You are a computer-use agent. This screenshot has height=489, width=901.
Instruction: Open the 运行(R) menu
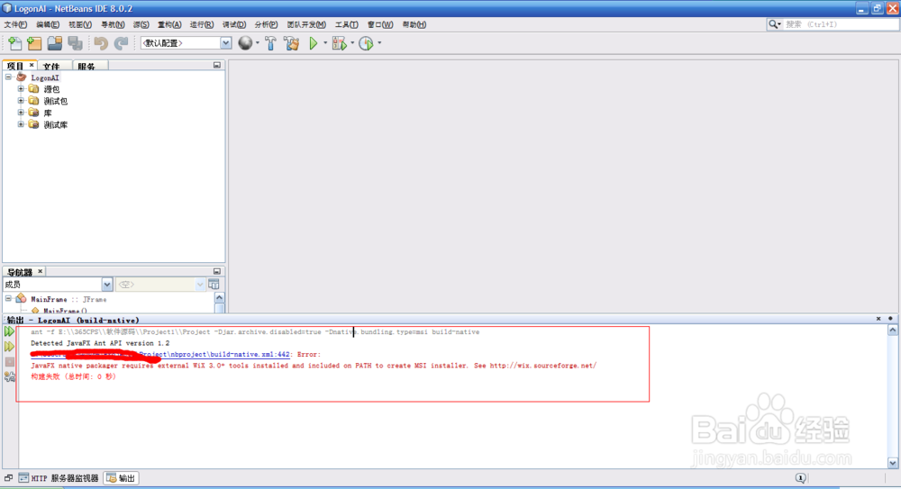coord(202,24)
